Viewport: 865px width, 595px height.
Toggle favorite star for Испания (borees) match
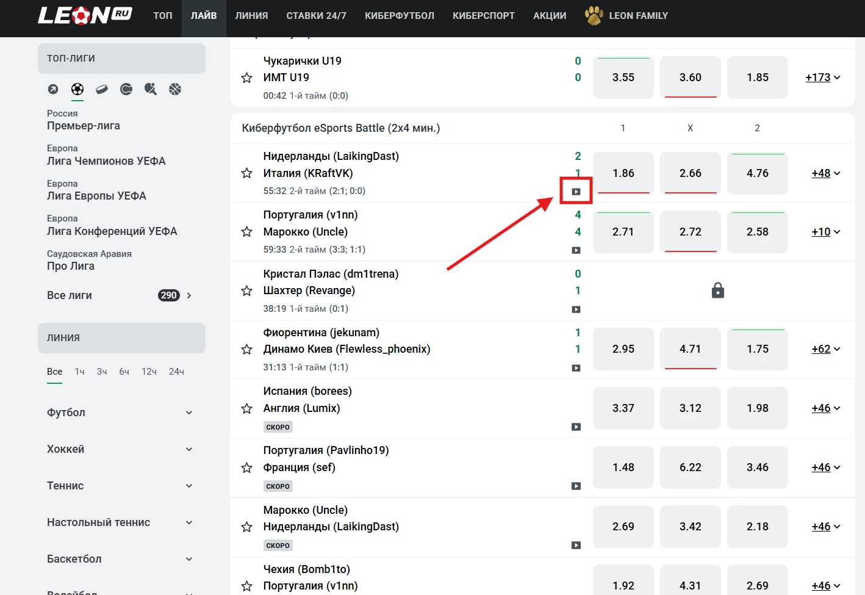click(x=246, y=408)
